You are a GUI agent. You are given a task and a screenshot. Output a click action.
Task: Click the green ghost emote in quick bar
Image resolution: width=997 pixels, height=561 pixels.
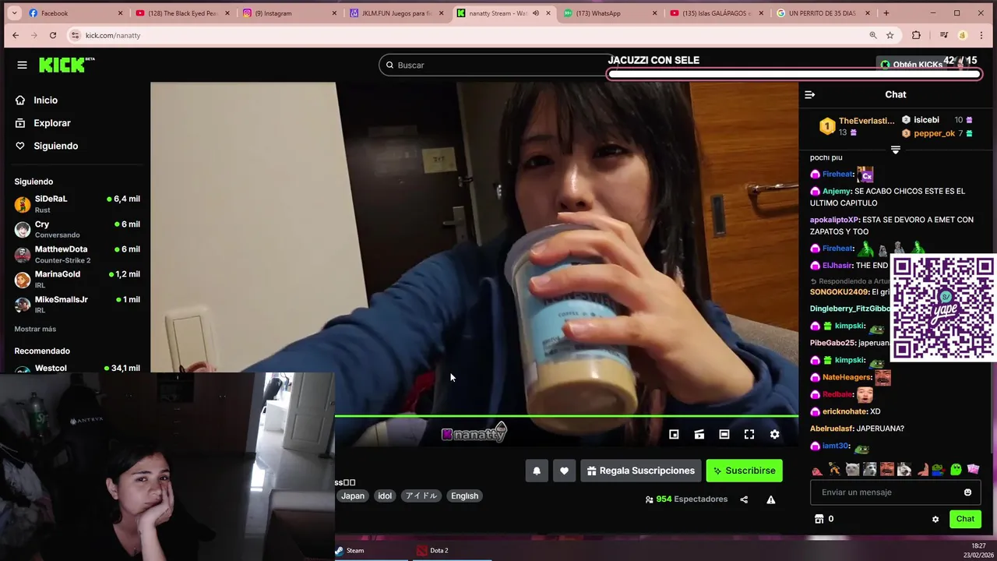point(956,469)
